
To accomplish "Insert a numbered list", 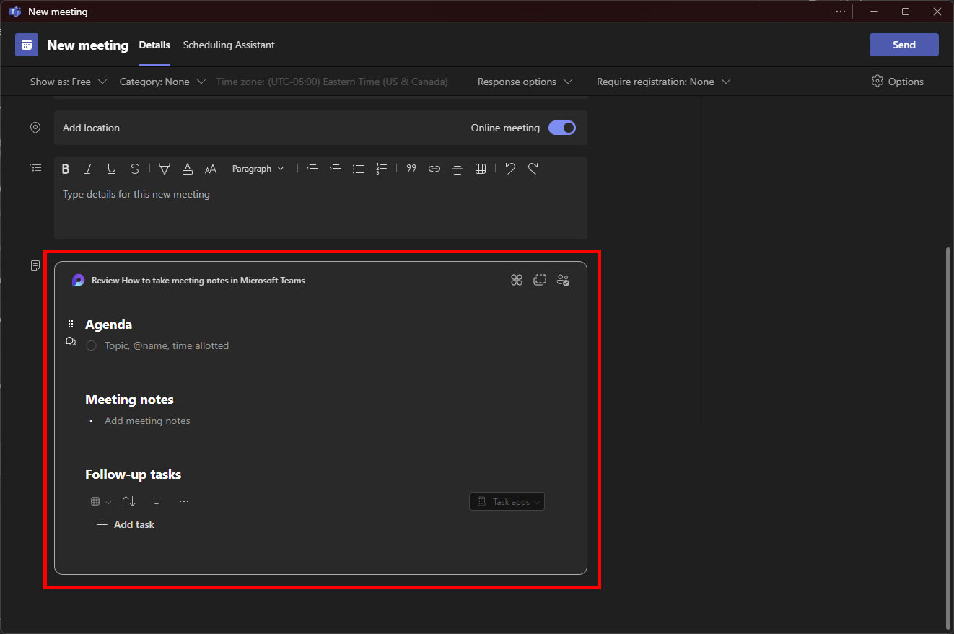I will (382, 169).
